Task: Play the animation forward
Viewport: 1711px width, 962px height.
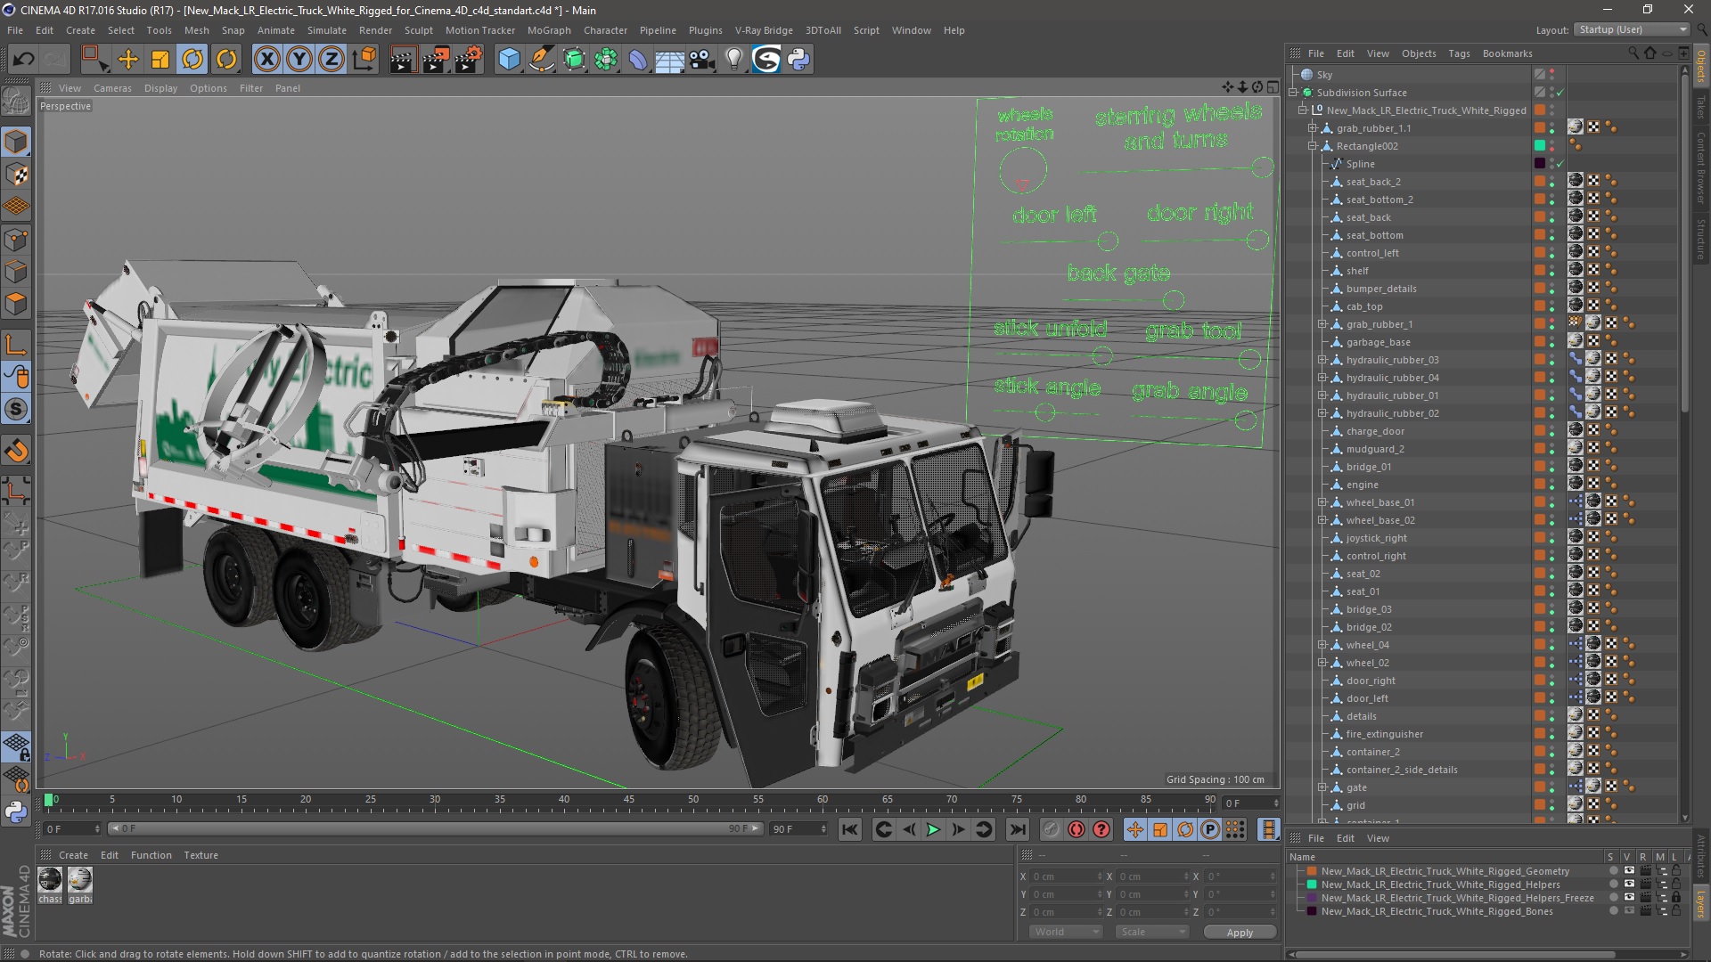Action: coord(933,829)
